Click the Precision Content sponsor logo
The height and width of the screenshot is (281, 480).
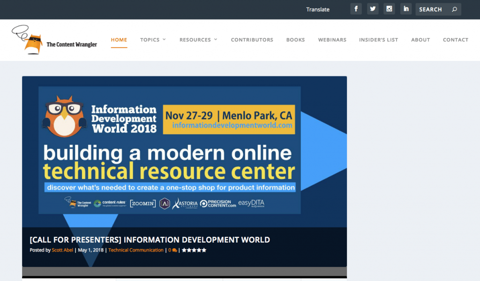coord(218,203)
